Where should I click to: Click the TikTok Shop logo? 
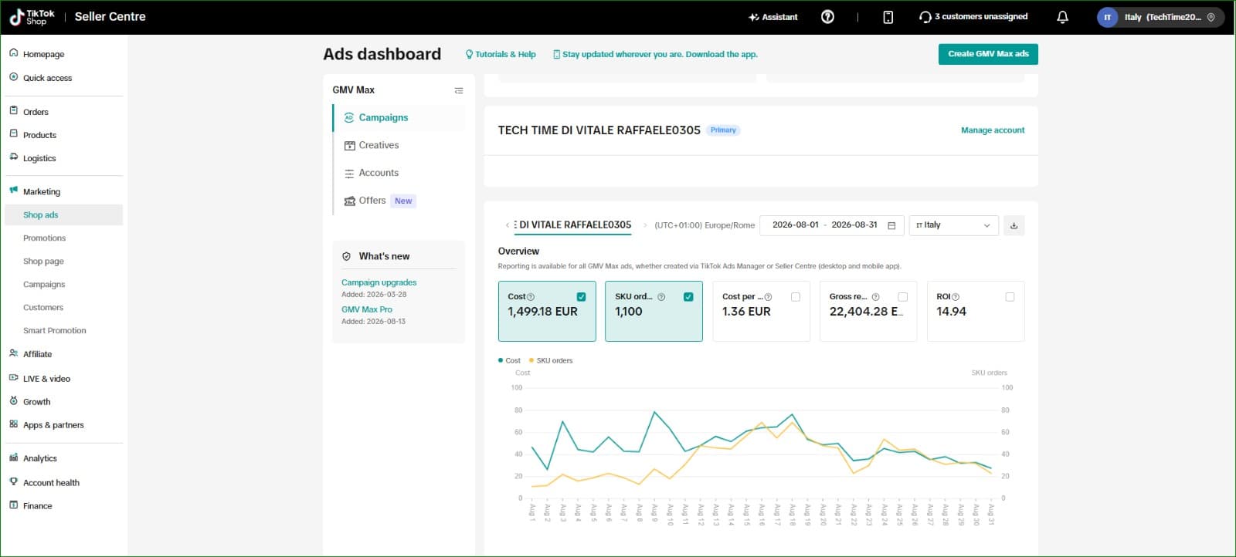(32, 17)
